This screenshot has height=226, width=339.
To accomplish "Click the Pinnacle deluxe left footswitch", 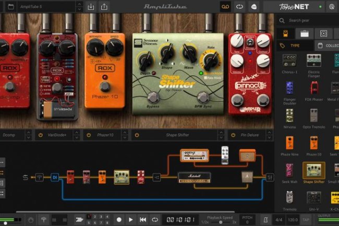I will 237,100.
